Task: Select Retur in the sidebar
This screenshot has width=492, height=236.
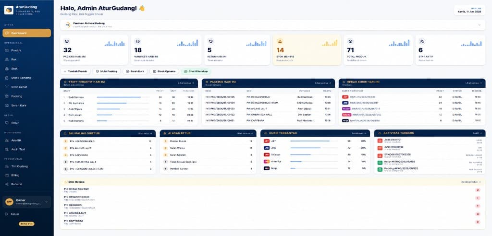Action: pyautogui.click(x=27, y=123)
